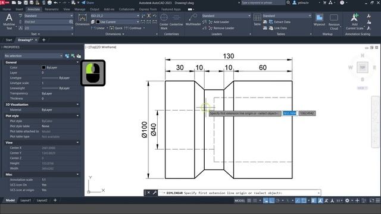
Task: Switch to the Home ribbon tab
Action: [x=7, y=10]
